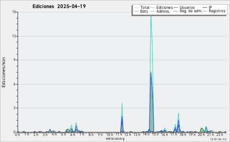Open the wikiscan.org link below chart
230x142 pixels.
[115, 139]
